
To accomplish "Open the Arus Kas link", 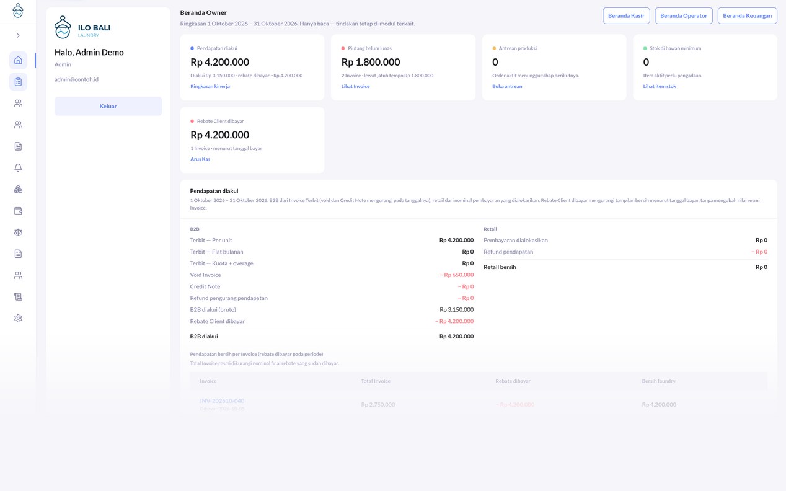I will coord(200,159).
